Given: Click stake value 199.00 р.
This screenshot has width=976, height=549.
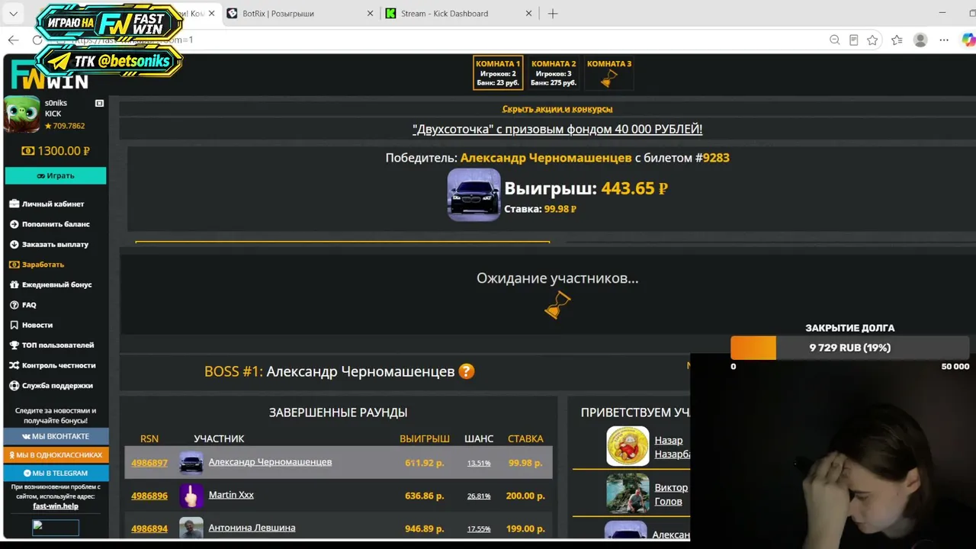Looking at the screenshot, I should 525,528.
